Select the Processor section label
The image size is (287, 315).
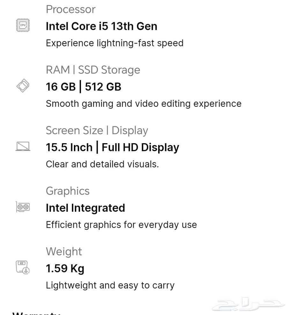(70, 9)
